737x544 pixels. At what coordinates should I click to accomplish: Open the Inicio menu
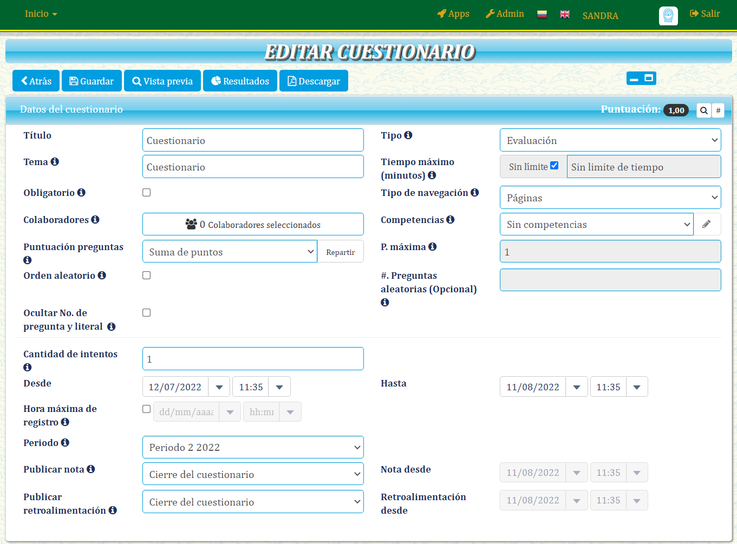pyautogui.click(x=41, y=14)
